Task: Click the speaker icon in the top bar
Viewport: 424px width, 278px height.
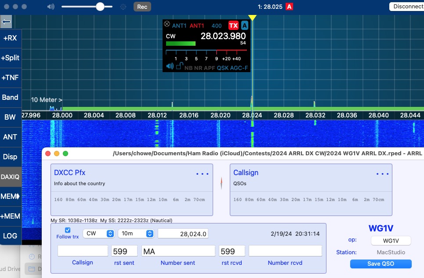Action: (x=51, y=7)
